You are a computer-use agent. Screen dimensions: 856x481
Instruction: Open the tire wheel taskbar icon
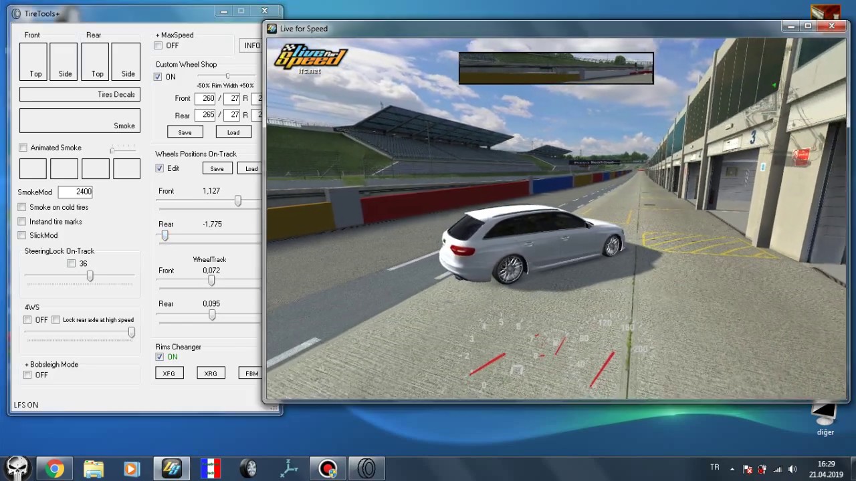pyautogui.click(x=249, y=469)
